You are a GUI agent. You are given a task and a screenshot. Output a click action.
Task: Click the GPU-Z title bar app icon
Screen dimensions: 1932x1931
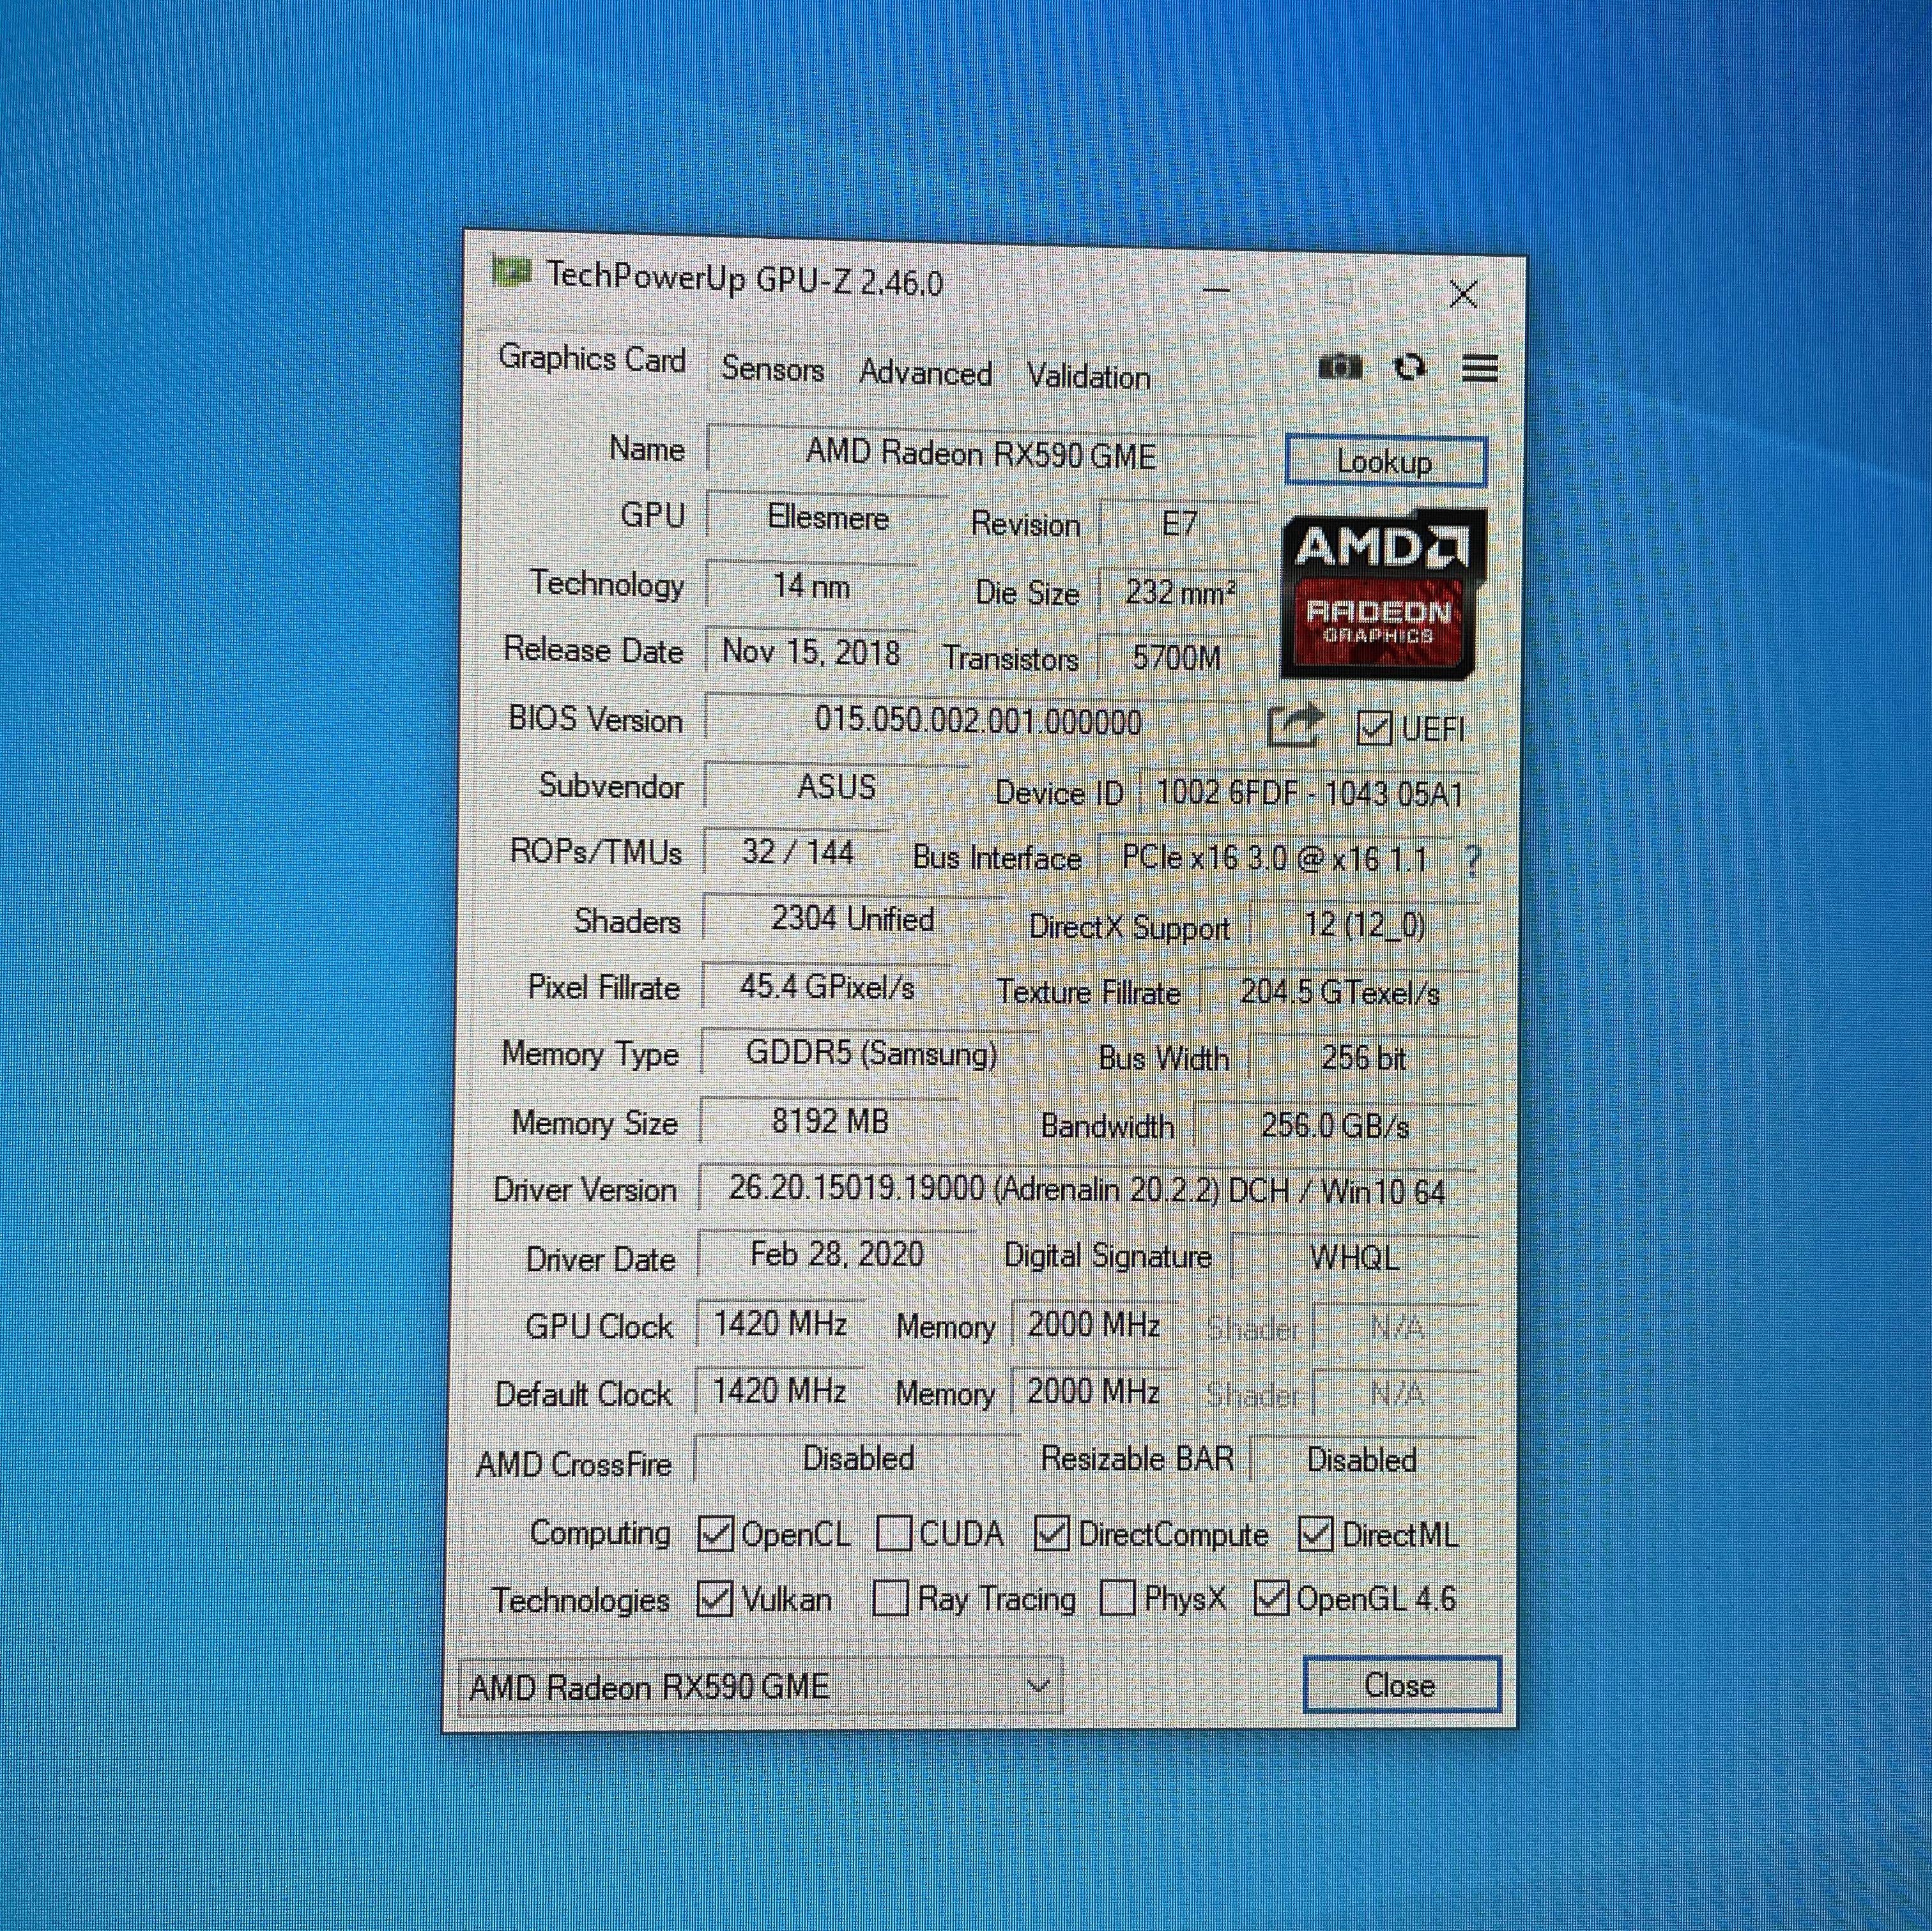tap(511, 272)
